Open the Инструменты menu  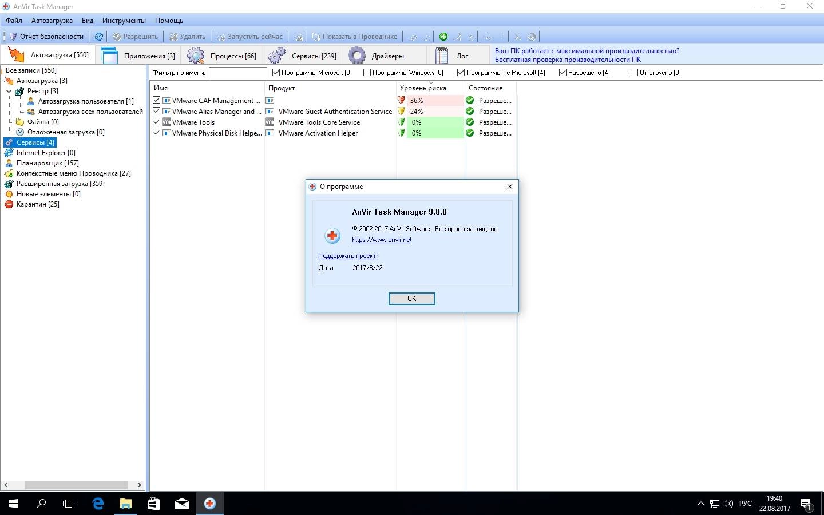[124, 21]
